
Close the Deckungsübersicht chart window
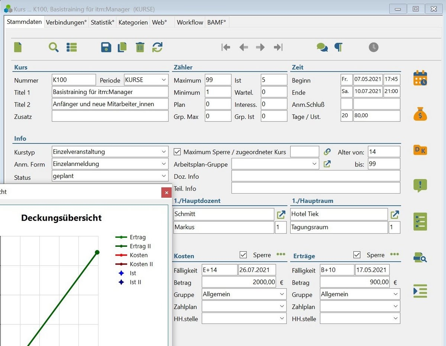click(166, 193)
